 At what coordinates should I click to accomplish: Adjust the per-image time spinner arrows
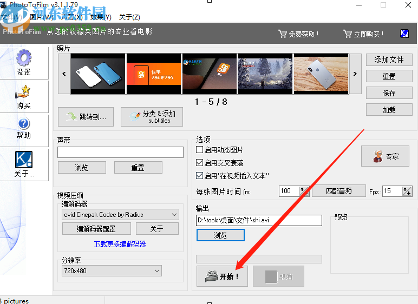[x=304, y=191]
